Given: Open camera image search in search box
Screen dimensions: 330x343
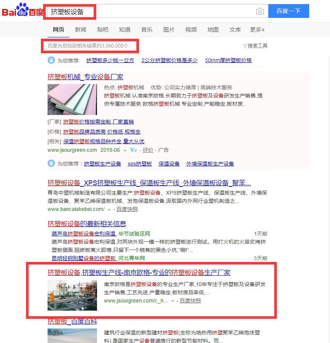Looking at the screenshot, I should (x=260, y=11).
